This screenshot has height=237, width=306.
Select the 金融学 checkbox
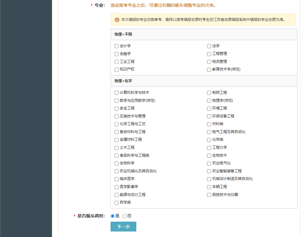click(x=116, y=54)
